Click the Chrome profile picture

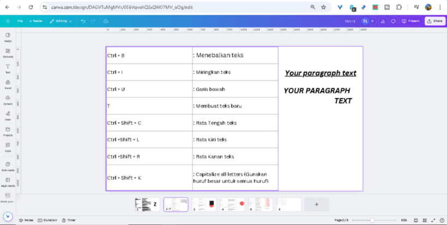[x=428, y=8]
